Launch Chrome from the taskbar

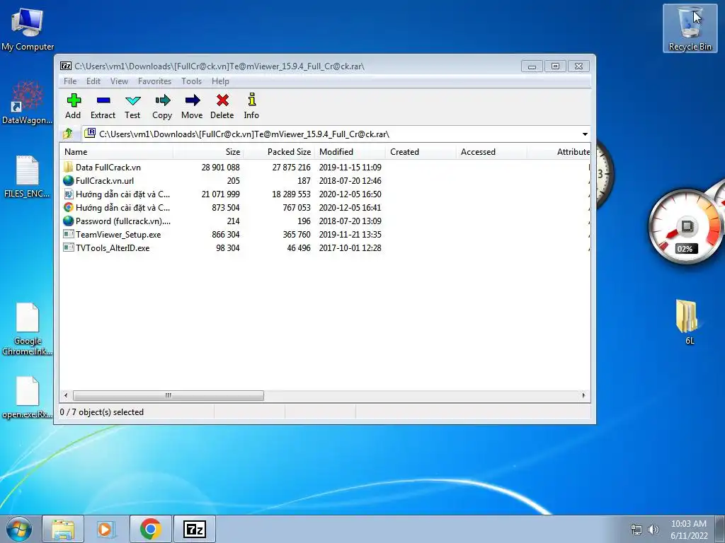click(x=150, y=529)
